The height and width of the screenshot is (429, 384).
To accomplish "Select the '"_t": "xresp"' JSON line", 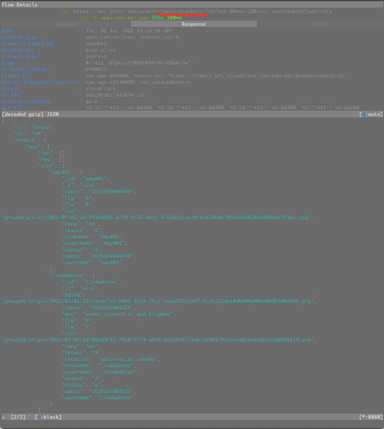I will point(34,127).
